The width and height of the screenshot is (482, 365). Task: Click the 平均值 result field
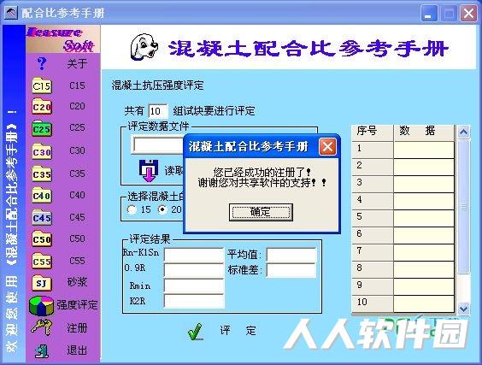[x=291, y=256]
